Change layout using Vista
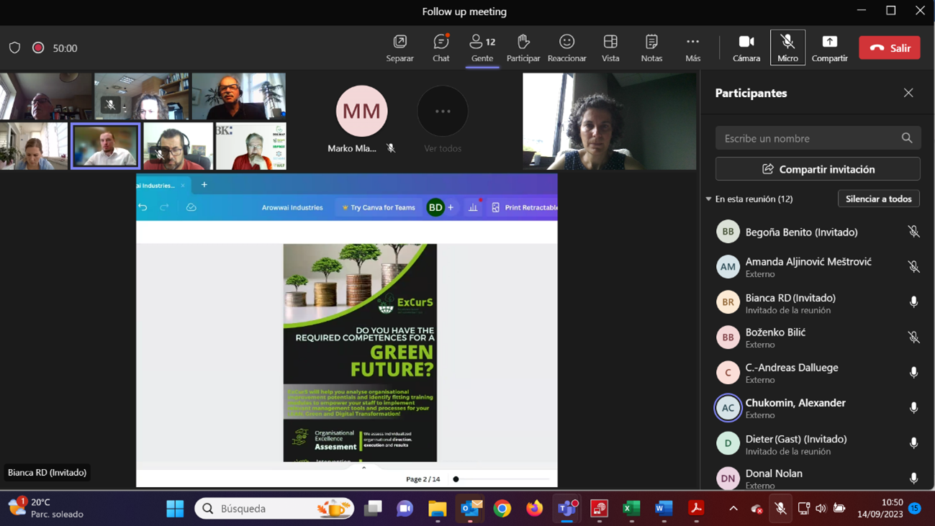 [x=610, y=48]
